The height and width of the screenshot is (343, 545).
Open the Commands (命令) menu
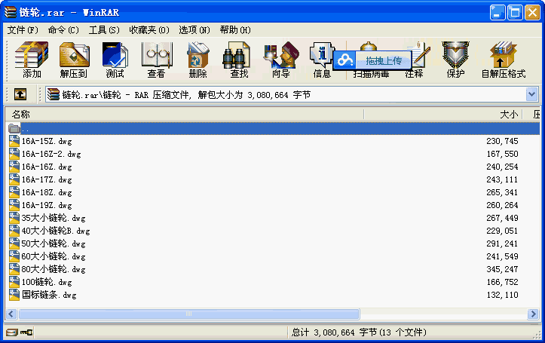coord(63,30)
